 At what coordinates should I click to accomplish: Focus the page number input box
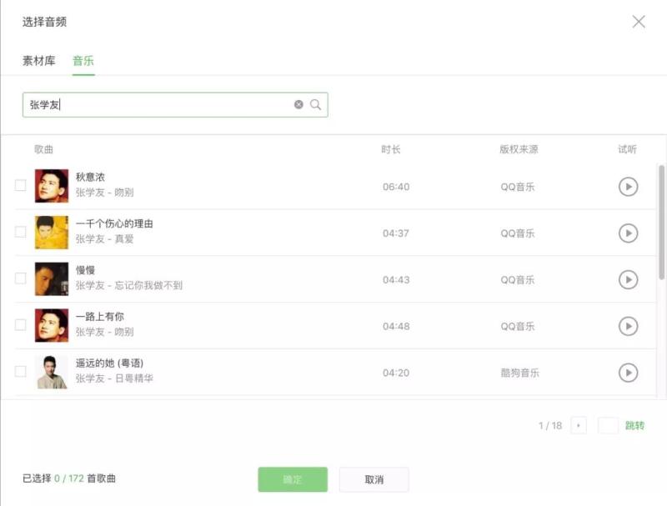coord(608,426)
